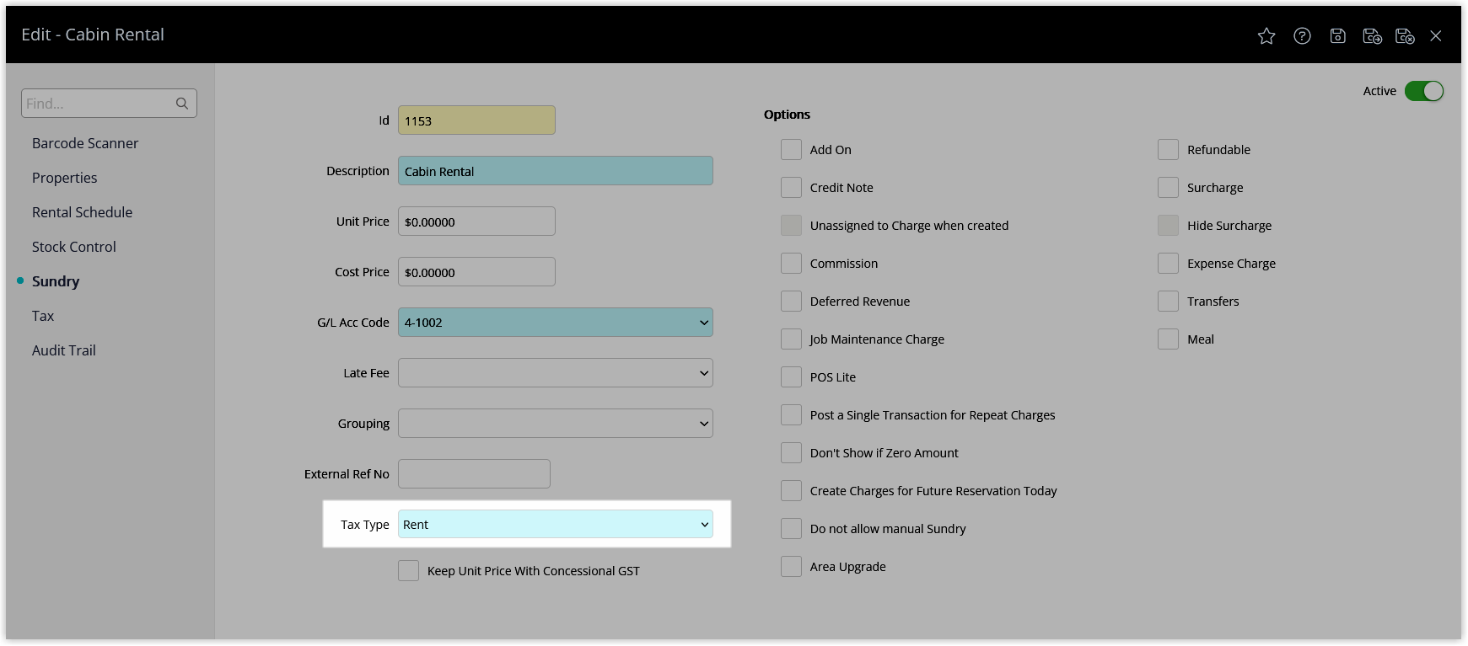
Task: Tick Job Maintenance Charge checkbox
Action: pos(791,339)
